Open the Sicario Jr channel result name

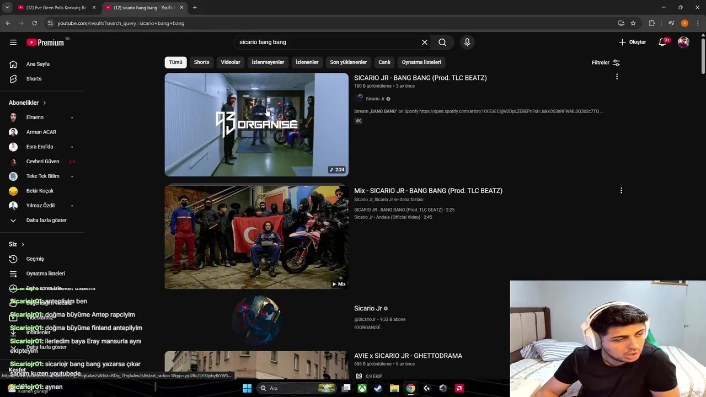(368, 308)
